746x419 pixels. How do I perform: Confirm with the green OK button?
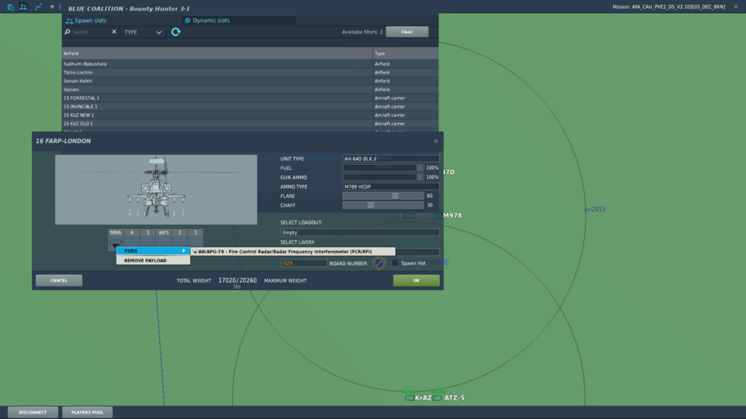click(416, 280)
